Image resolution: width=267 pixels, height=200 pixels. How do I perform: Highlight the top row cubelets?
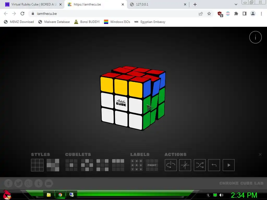[118, 165]
